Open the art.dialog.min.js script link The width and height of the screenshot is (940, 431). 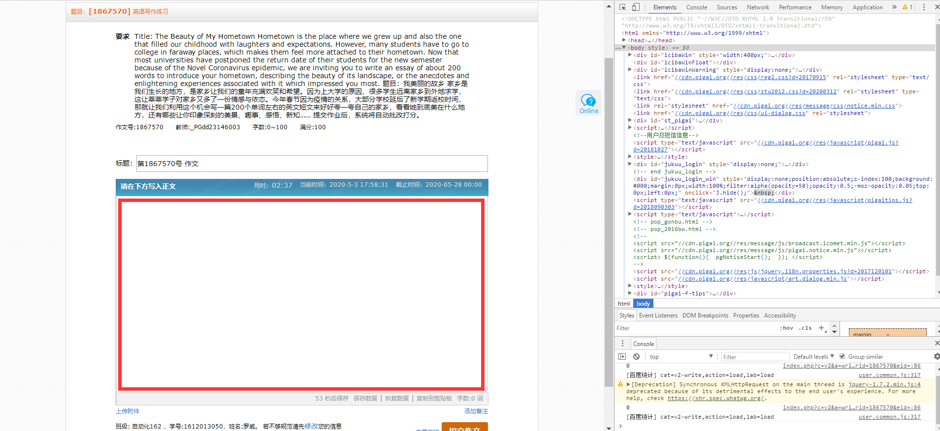pos(762,279)
